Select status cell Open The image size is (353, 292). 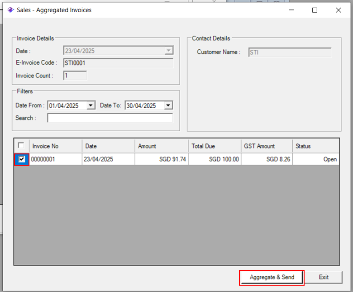click(316, 159)
